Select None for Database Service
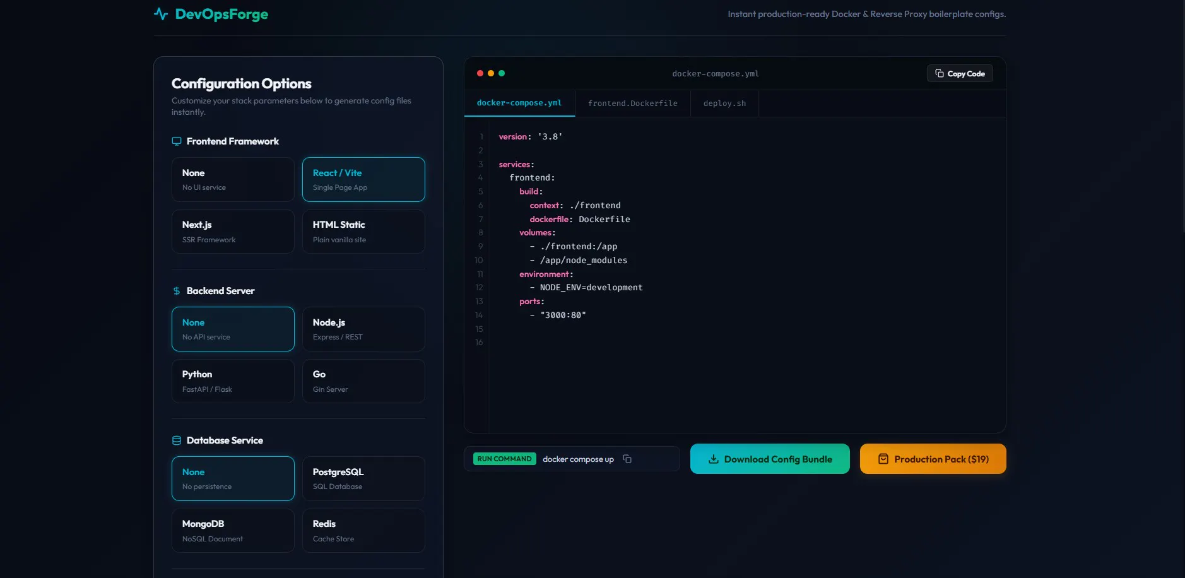Image resolution: width=1185 pixels, height=578 pixels. tap(233, 478)
